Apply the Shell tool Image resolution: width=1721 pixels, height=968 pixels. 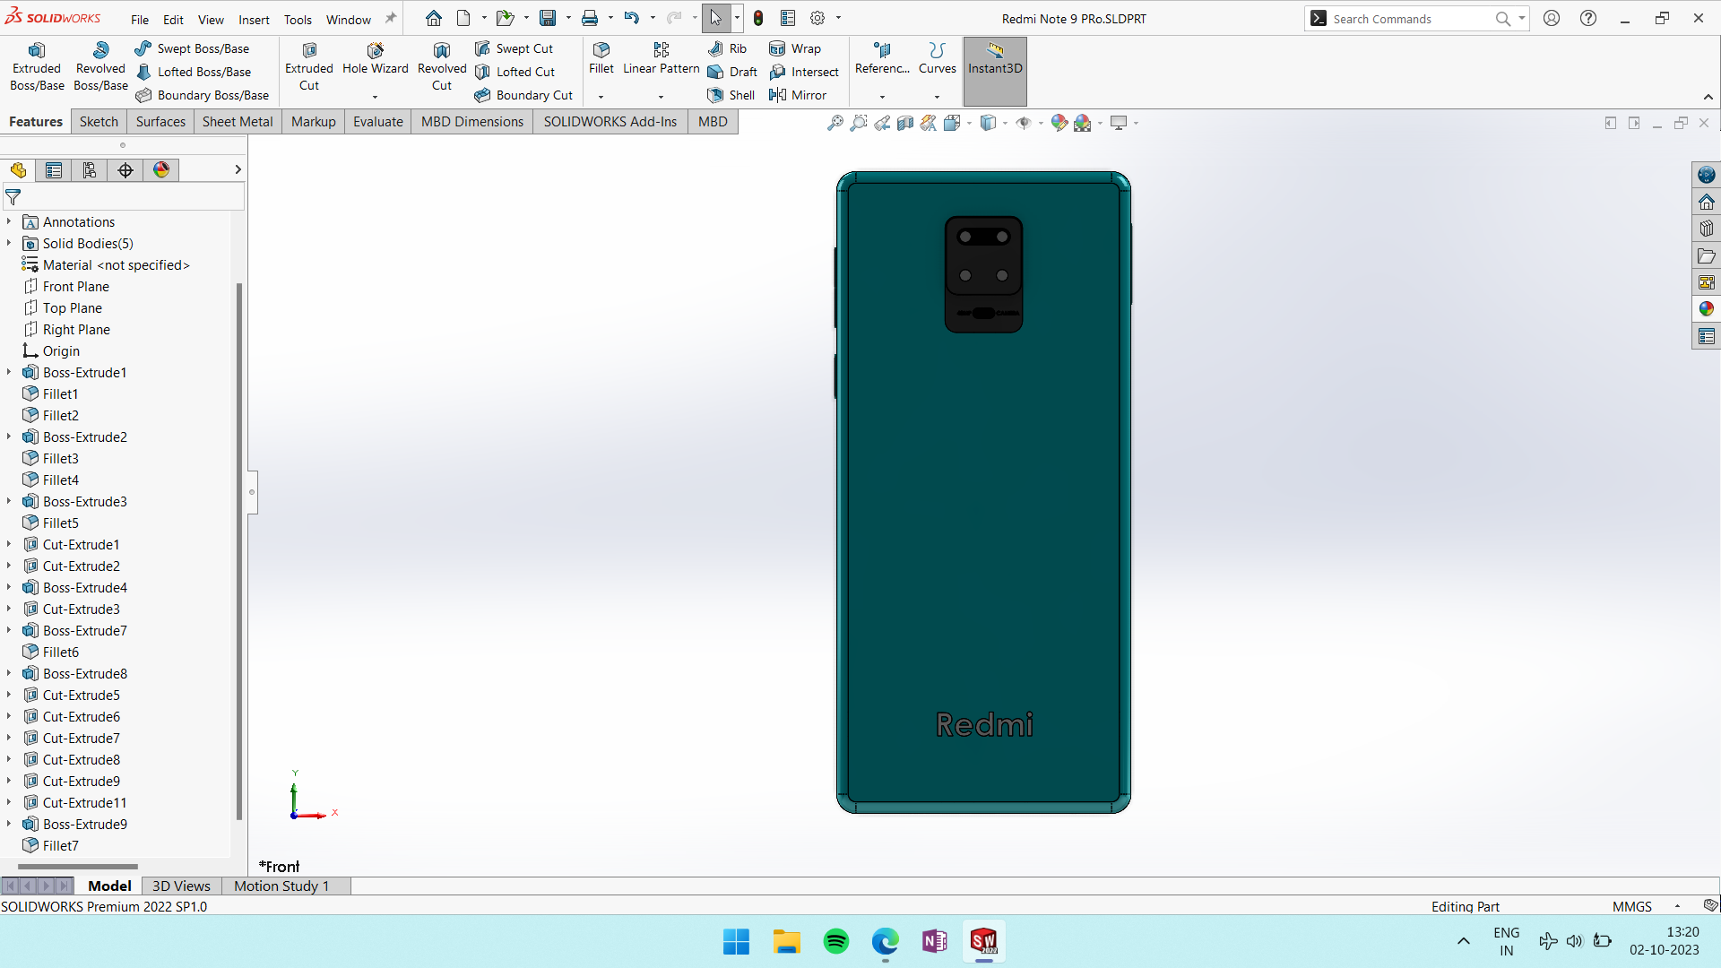pyautogui.click(x=731, y=95)
